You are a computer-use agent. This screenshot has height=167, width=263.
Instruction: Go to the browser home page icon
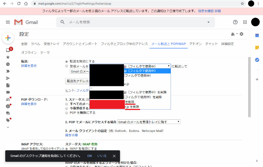coord(26,4)
